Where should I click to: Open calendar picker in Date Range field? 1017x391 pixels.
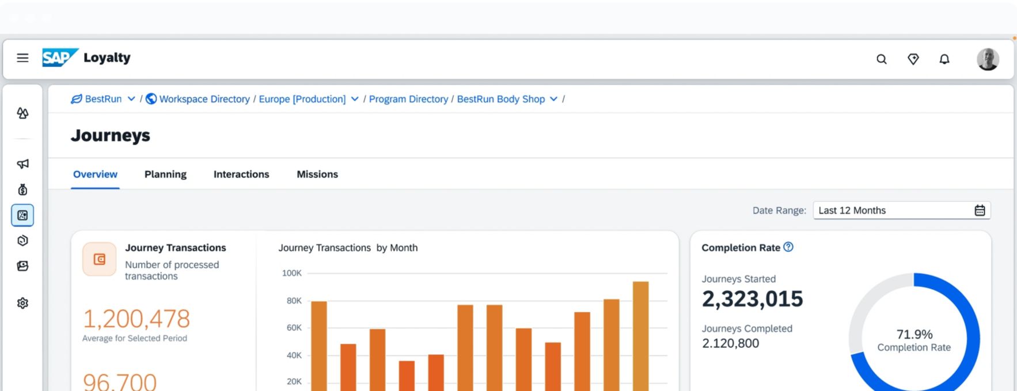(x=979, y=210)
